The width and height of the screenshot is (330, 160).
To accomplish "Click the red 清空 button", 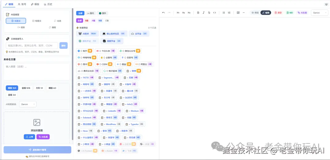I will [x=278, y=12].
